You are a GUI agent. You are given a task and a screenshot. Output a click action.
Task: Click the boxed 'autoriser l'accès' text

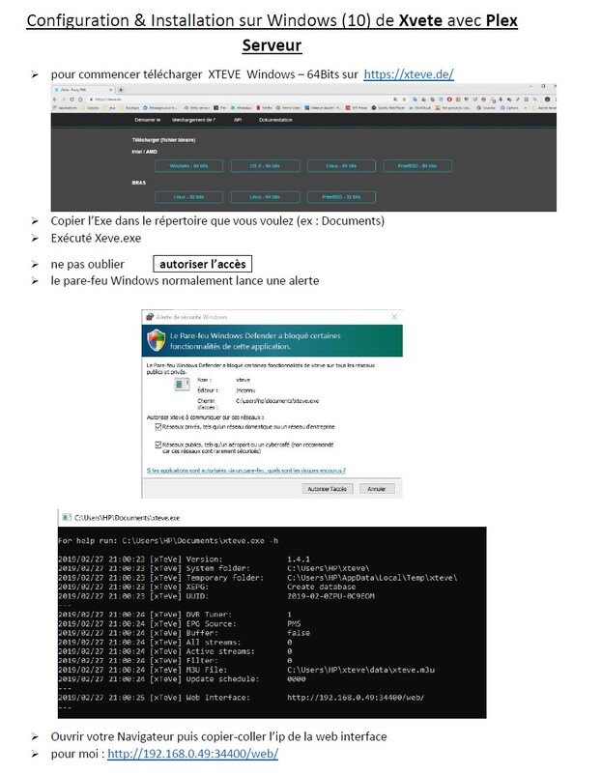(203, 264)
